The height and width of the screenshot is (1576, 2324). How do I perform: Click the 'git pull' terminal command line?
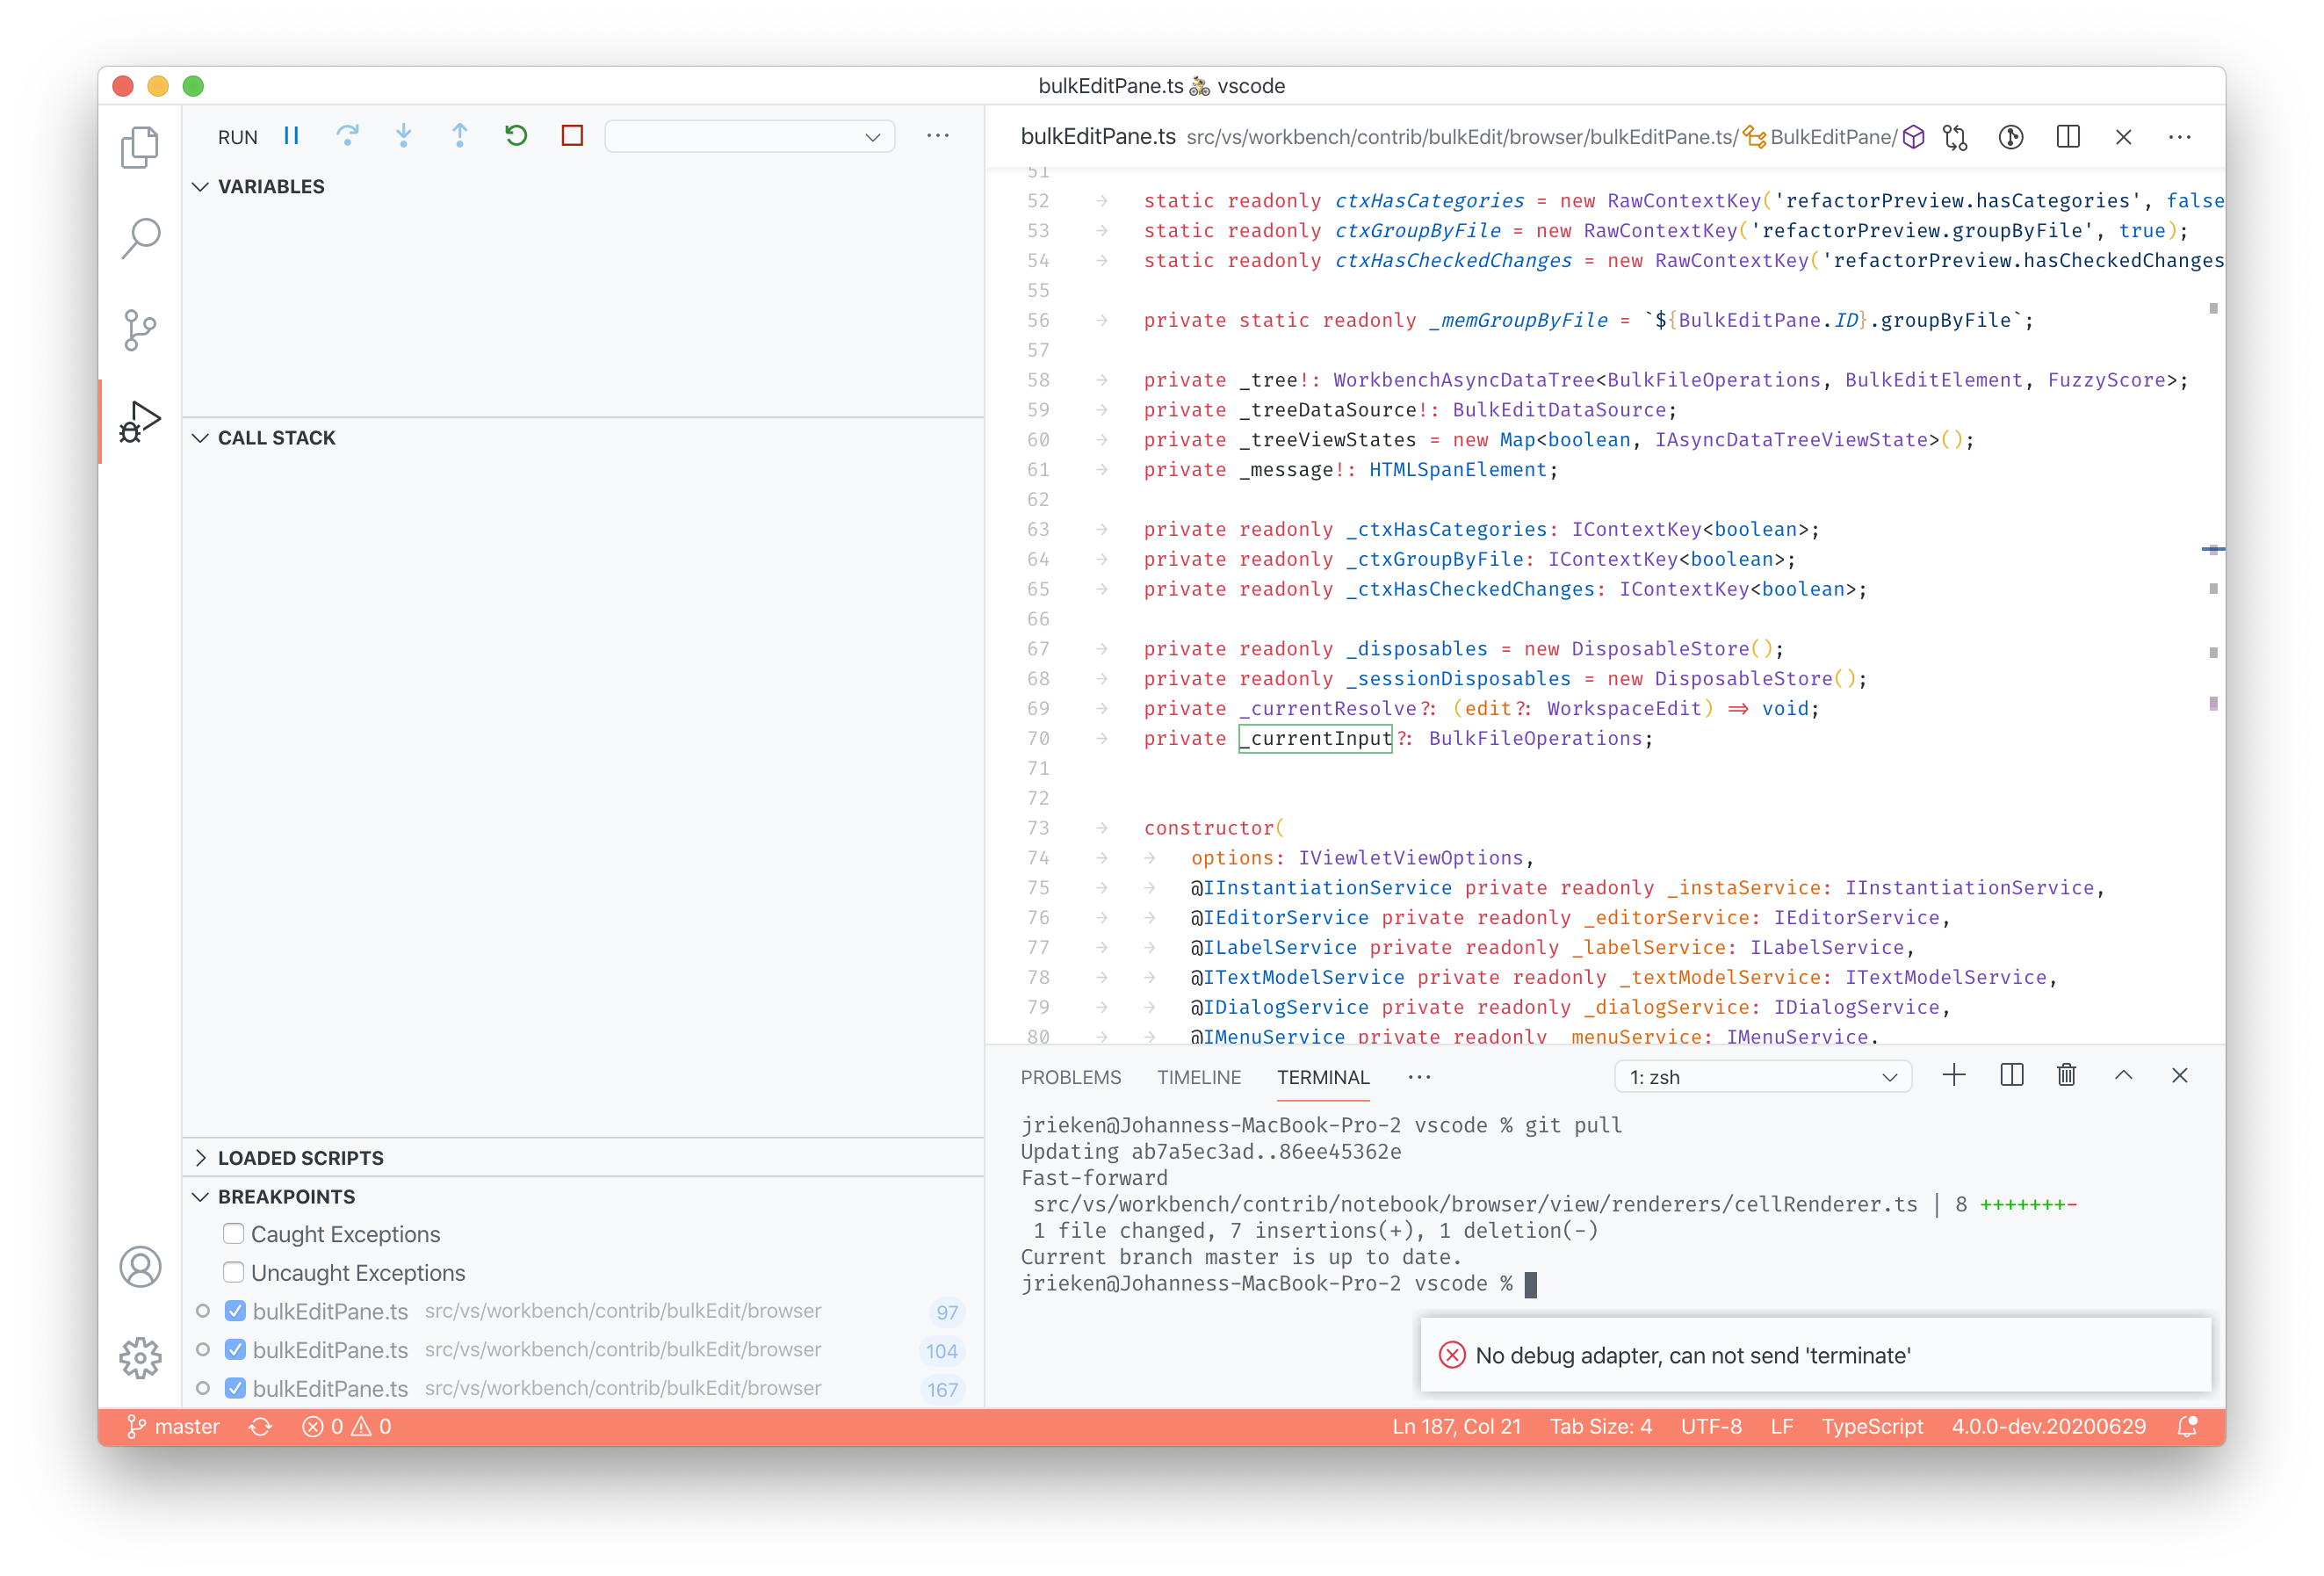[x=1320, y=1125]
